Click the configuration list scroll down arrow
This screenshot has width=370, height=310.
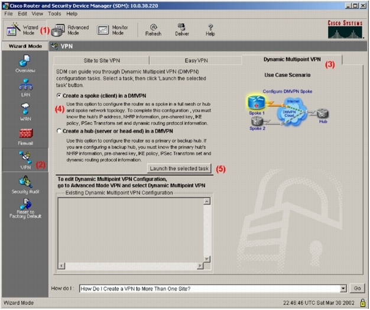pyautogui.click(x=207, y=259)
